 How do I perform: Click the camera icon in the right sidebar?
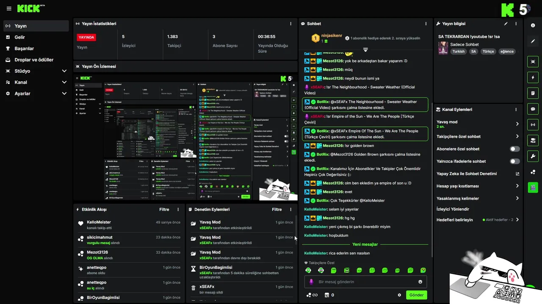pos(533,140)
